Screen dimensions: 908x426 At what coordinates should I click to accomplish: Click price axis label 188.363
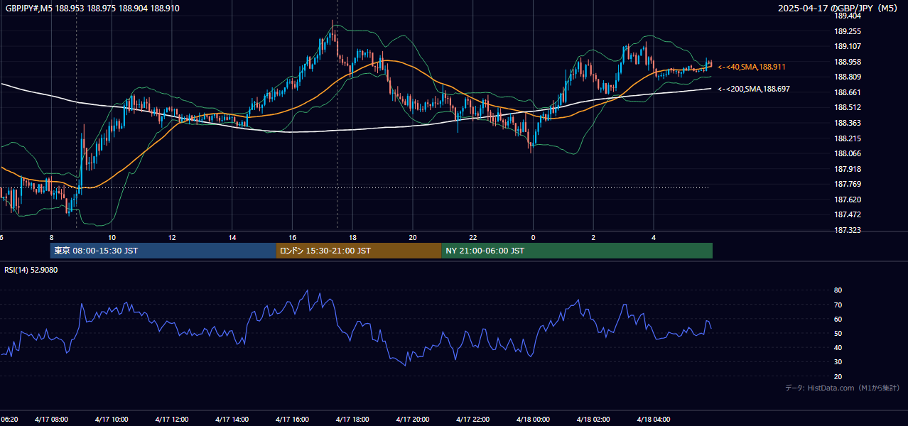[x=848, y=123]
